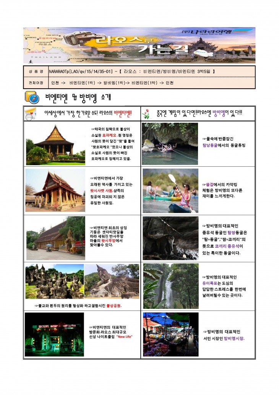Click the red 왓시사켓 사원 text

(x=102, y=191)
